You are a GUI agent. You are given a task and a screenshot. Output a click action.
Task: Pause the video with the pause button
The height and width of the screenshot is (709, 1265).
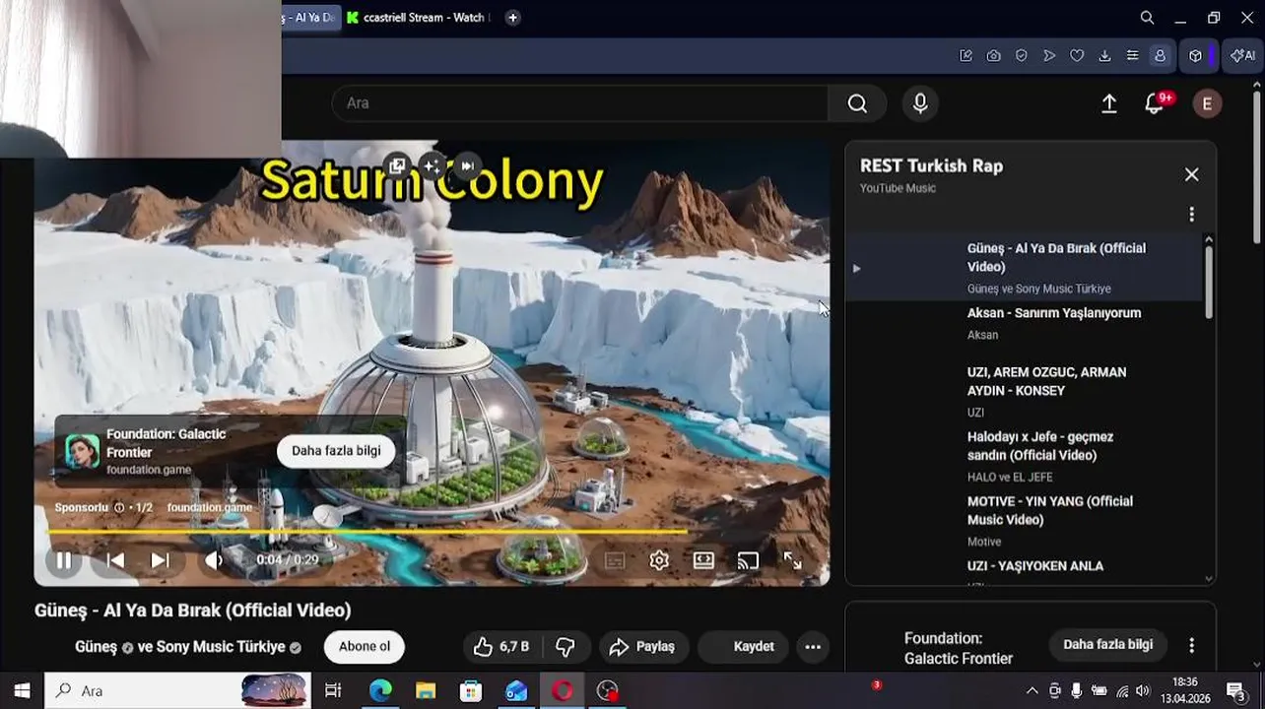(63, 560)
